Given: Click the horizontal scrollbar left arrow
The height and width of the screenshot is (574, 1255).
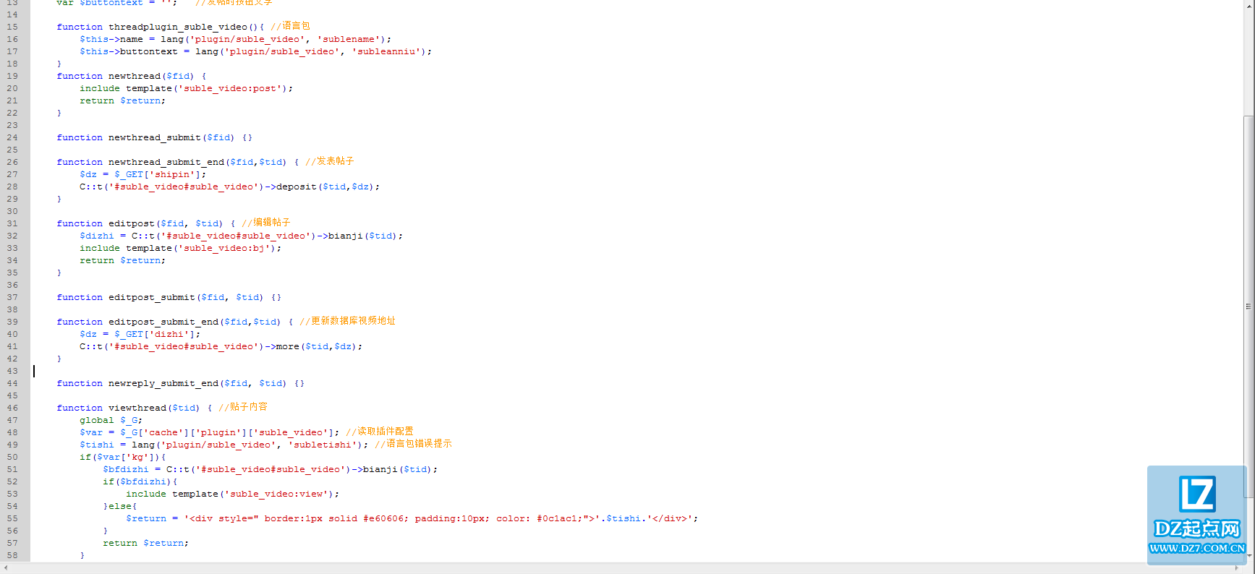Looking at the screenshot, I should pos(6,568).
